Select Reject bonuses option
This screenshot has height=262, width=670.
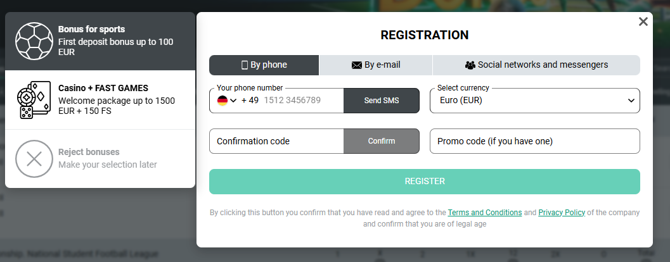(108, 158)
